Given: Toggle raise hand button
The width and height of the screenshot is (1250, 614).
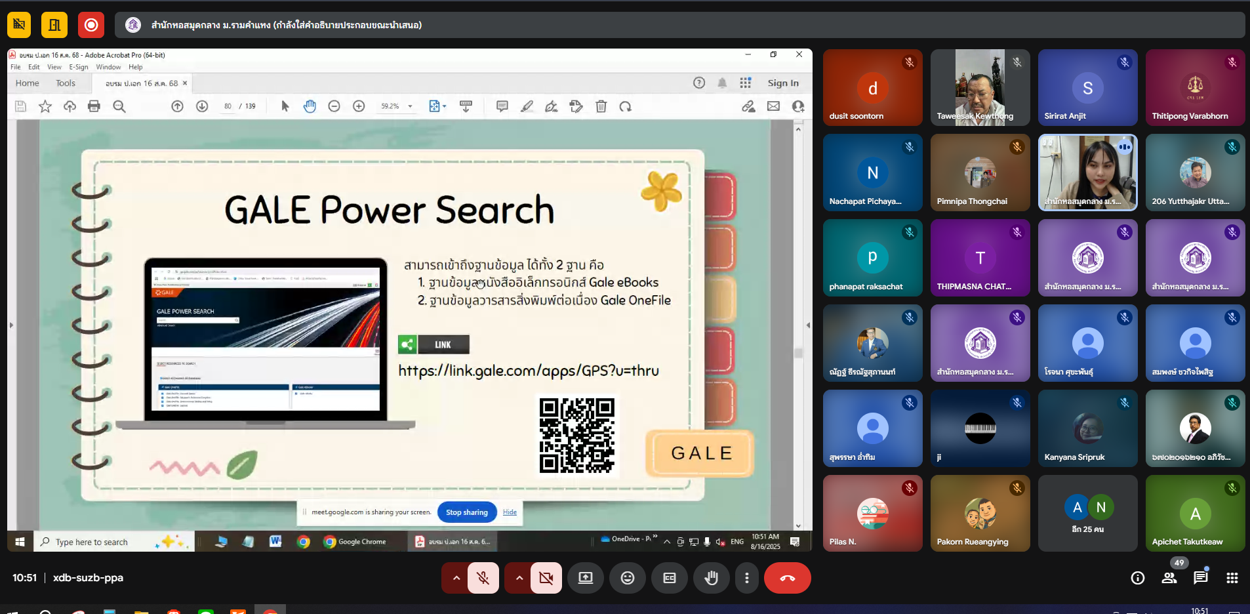Looking at the screenshot, I should (712, 578).
